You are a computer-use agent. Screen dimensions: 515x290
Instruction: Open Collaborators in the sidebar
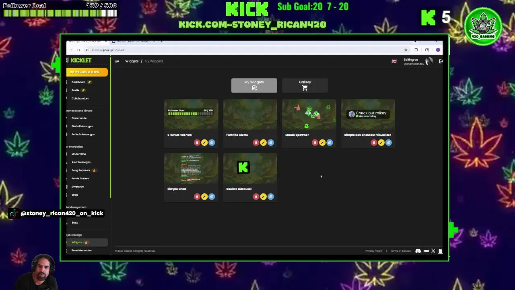coord(80,98)
